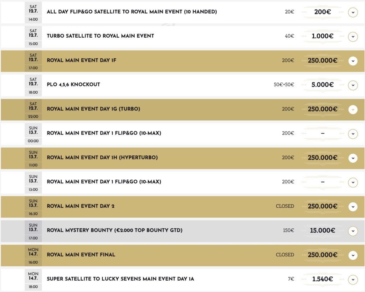This screenshot has width=365, height=292.
Task: Open the 13:00 Flip&Go 10-Max details
Action: [353, 182]
